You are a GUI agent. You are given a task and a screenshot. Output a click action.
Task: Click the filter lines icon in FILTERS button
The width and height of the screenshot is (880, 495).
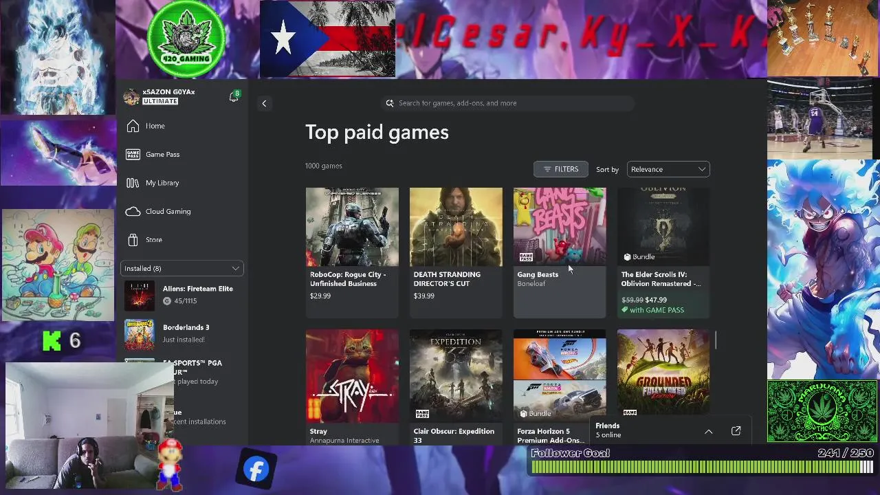tap(547, 169)
